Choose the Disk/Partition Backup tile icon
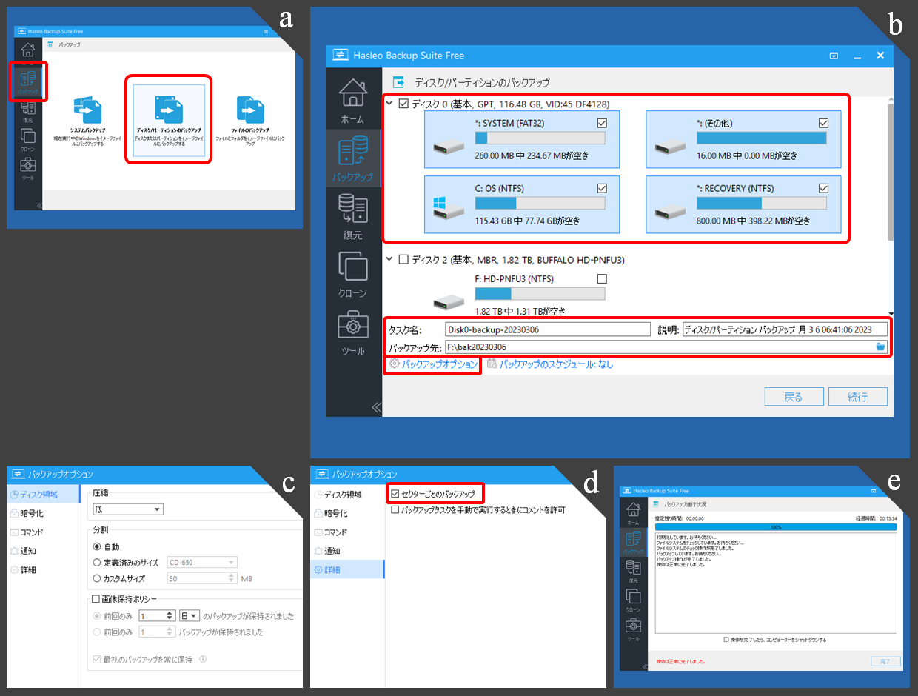Image resolution: width=918 pixels, height=696 pixels. click(x=168, y=110)
